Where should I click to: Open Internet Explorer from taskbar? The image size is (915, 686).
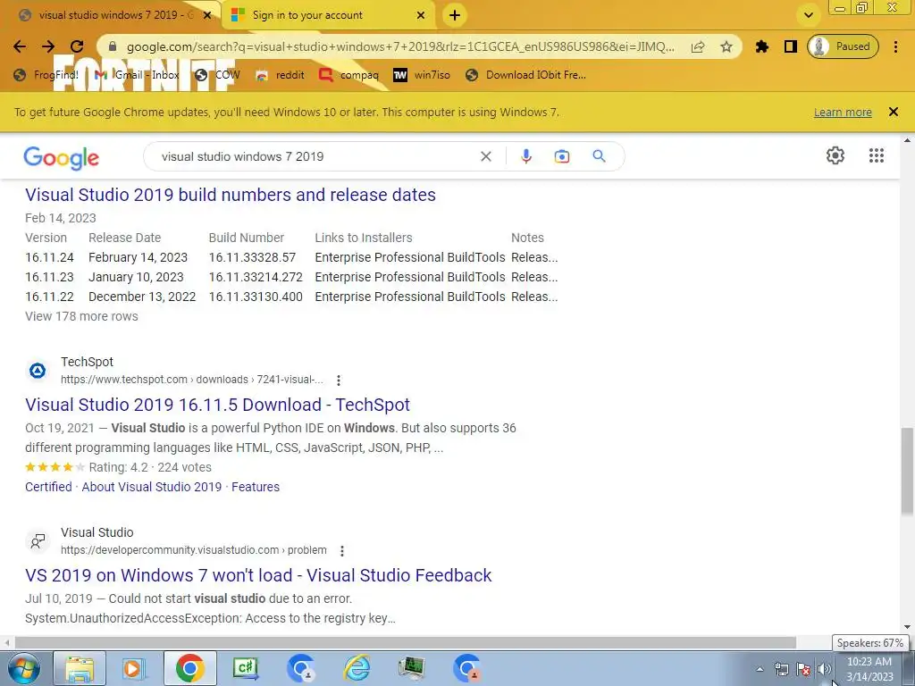click(x=356, y=668)
